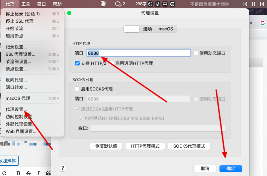Image resolution: width=267 pixels, height=176 pixels.
Task: Click the Google icon browser tab
Action: [263, 23]
